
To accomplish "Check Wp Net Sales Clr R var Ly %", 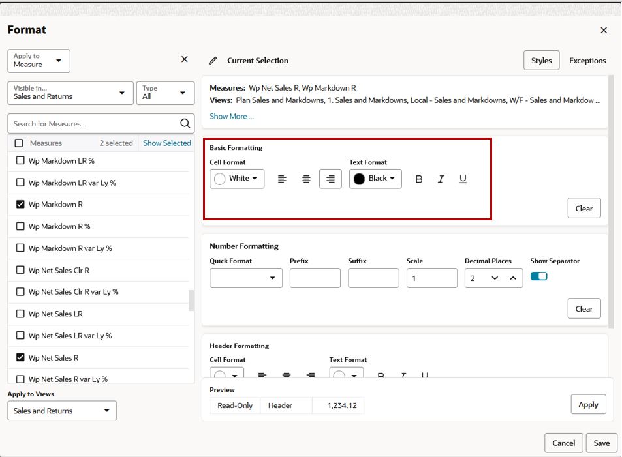I will pyautogui.click(x=20, y=291).
